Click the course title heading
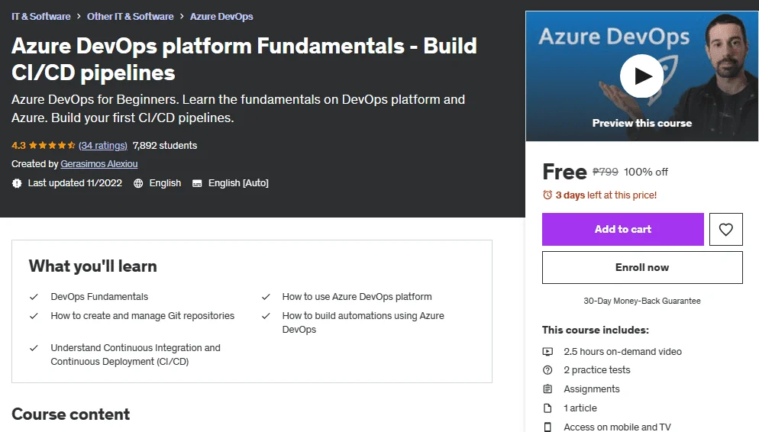The height and width of the screenshot is (432, 759). click(244, 59)
